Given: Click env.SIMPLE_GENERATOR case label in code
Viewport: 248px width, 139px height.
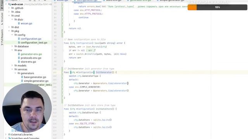Looking at the screenshot, I should (88, 87).
